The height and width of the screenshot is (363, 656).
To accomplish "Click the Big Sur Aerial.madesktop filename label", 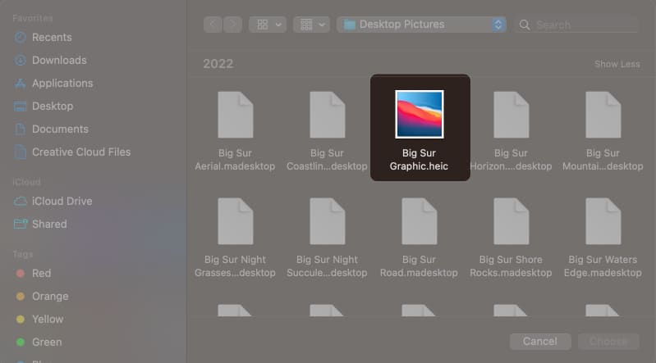I will [x=235, y=160].
